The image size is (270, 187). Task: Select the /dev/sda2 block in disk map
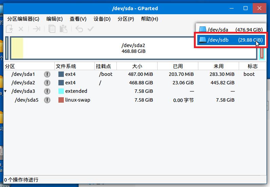pyautogui.click(x=133, y=48)
